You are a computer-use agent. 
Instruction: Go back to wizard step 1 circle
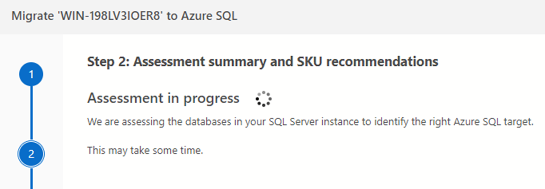31,74
